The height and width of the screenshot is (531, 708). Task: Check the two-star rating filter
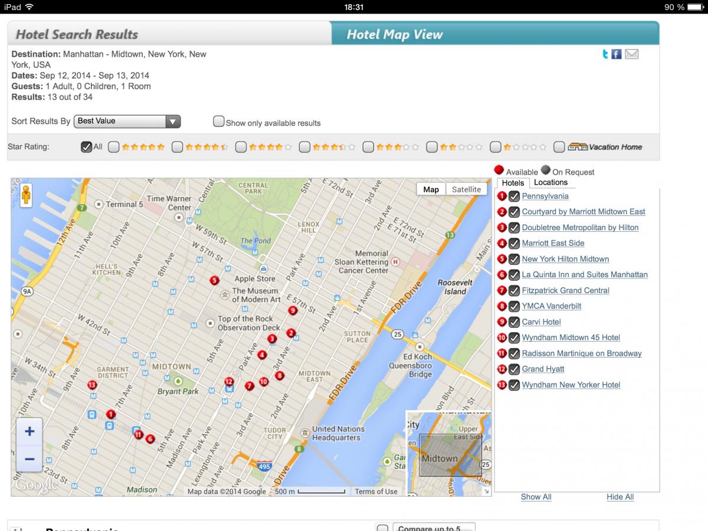point(432,147)
